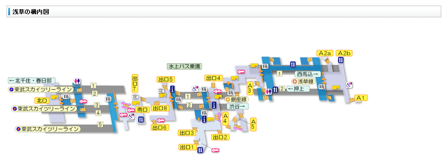Select the 精 fare adjustment marker beside 北口
The image size is (446, 164).
click(x=66, y=96)
